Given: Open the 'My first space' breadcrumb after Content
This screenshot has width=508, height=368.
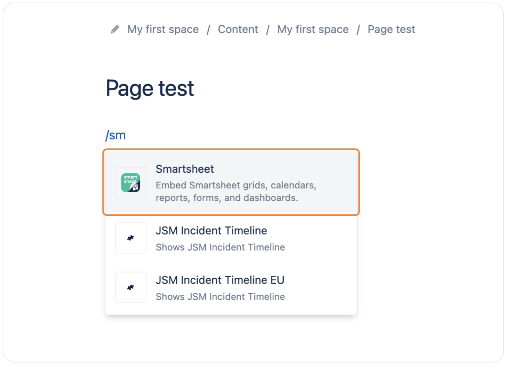Looking at the screenshot, I should (x=313, y=29).
